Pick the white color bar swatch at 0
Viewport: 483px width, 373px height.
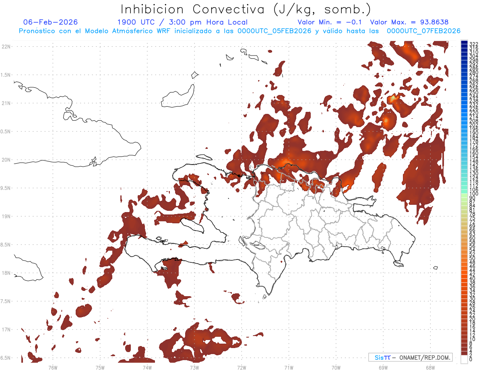(464, 359)
